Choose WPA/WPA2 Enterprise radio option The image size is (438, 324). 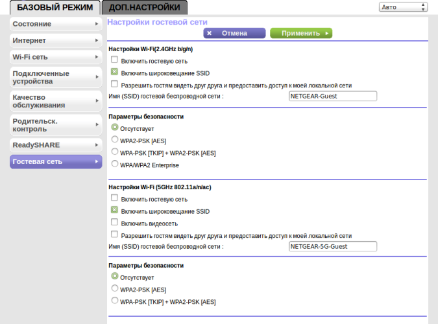(114, 163)
